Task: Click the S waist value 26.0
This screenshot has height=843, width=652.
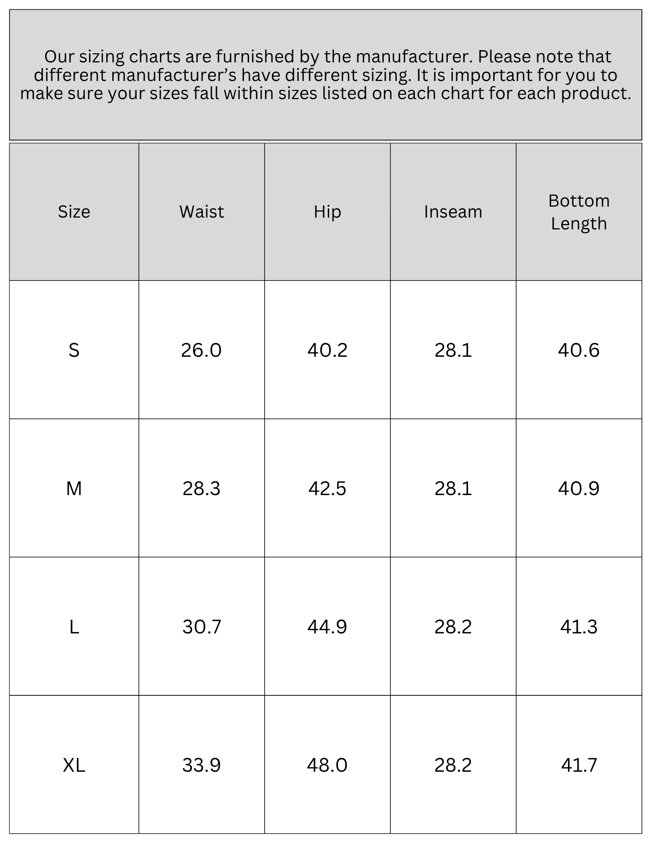Action: [201, 350]
